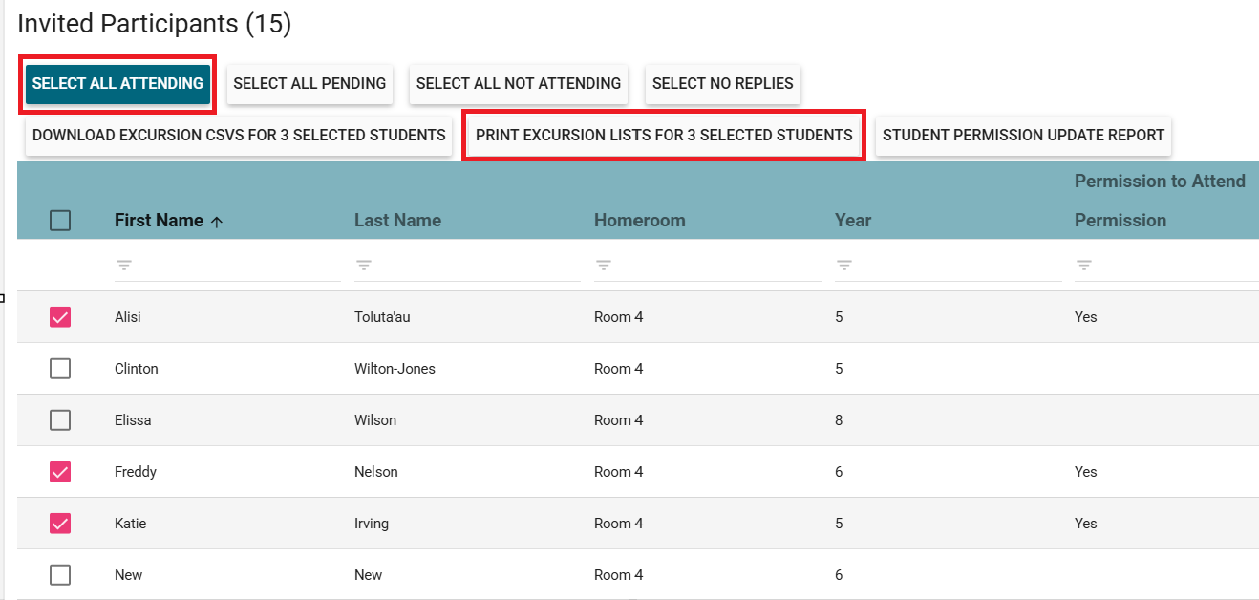Viewport: 1259px width, 600px height.
Task: Click Select All Pending button
Action: point(309,84)
